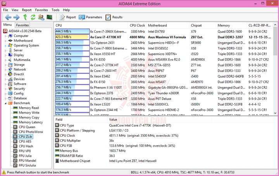Switch to the Favorites tab
Screen dimensions: 279x176
(x=22, y=25)
